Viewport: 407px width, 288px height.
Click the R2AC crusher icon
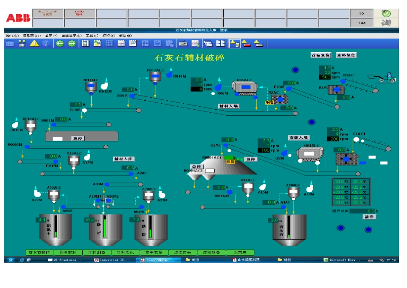(280, 99)
